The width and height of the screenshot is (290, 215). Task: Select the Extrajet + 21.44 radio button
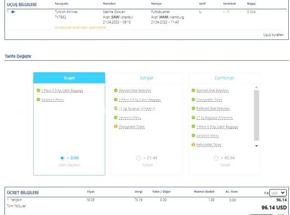pos(138,158)
